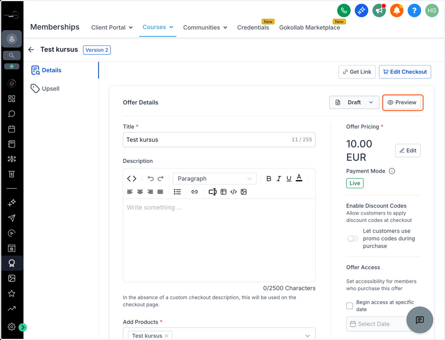Image resolution: width=445 pixels, height=340 pixels.
Task: Open the floating chat widget button
Action: 420,320
